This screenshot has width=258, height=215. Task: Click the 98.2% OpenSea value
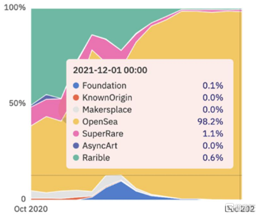210,122
